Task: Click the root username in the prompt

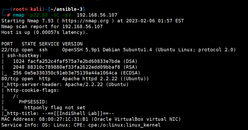Action: (x=18, y=9)
